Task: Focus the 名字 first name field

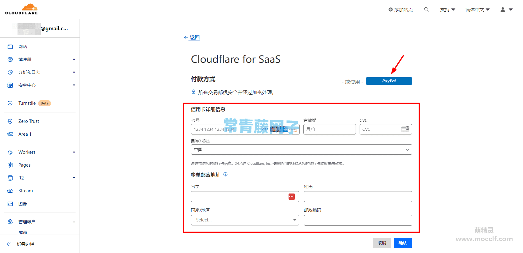Action: [245, 197]
